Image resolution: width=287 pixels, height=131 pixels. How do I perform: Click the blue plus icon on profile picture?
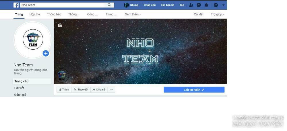[x=46, y=53]
